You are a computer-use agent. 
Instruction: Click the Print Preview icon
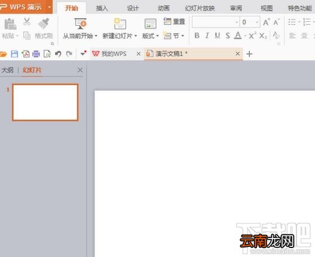[x=47, y=54]
